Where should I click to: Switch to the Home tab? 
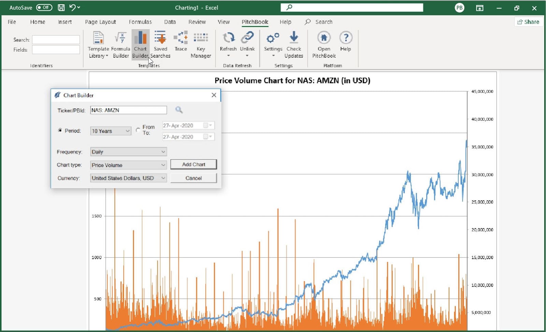(38, 22)
